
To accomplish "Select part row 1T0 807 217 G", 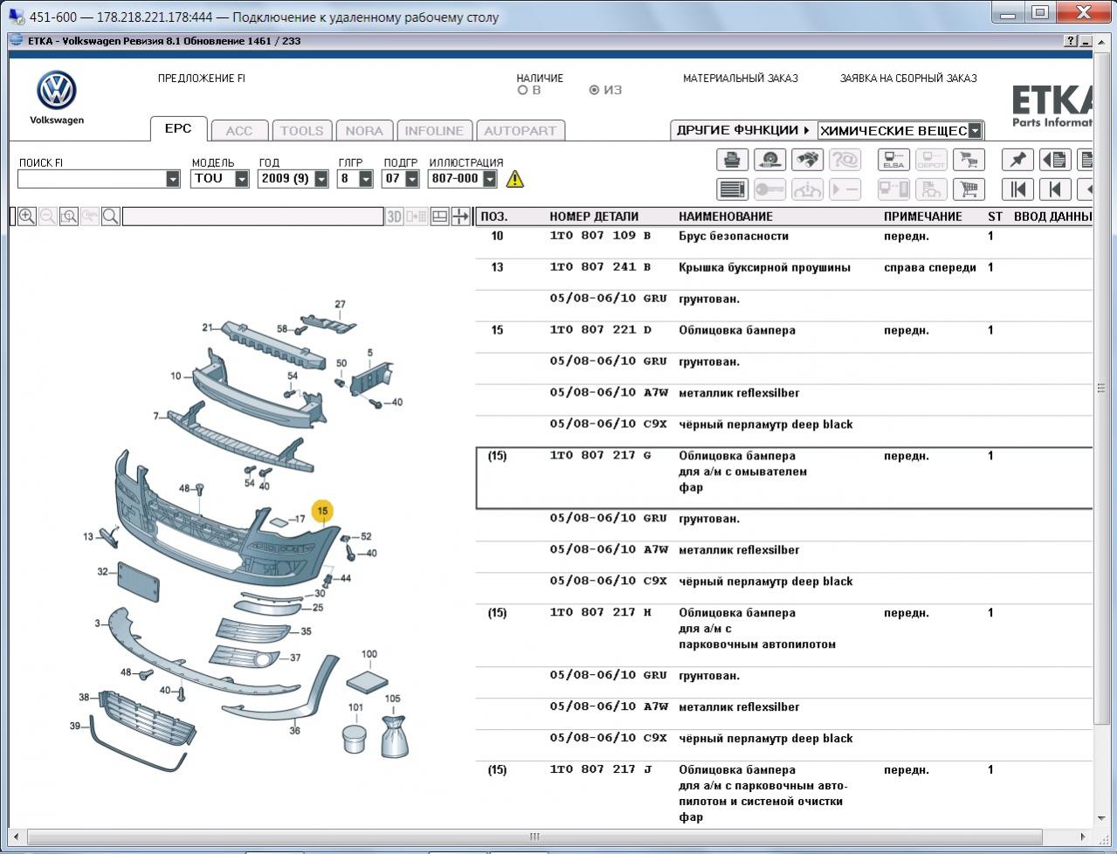I will click(x=783, y=478).
